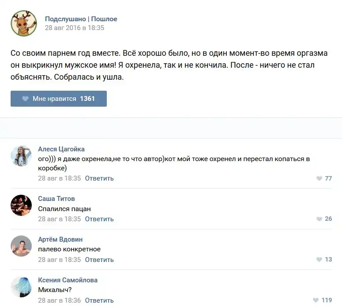The height and width of the screenshot is (308, 342).
Task: Click Ответить under Ксения Самойлова's comment
Action: [x=99, y=300]
